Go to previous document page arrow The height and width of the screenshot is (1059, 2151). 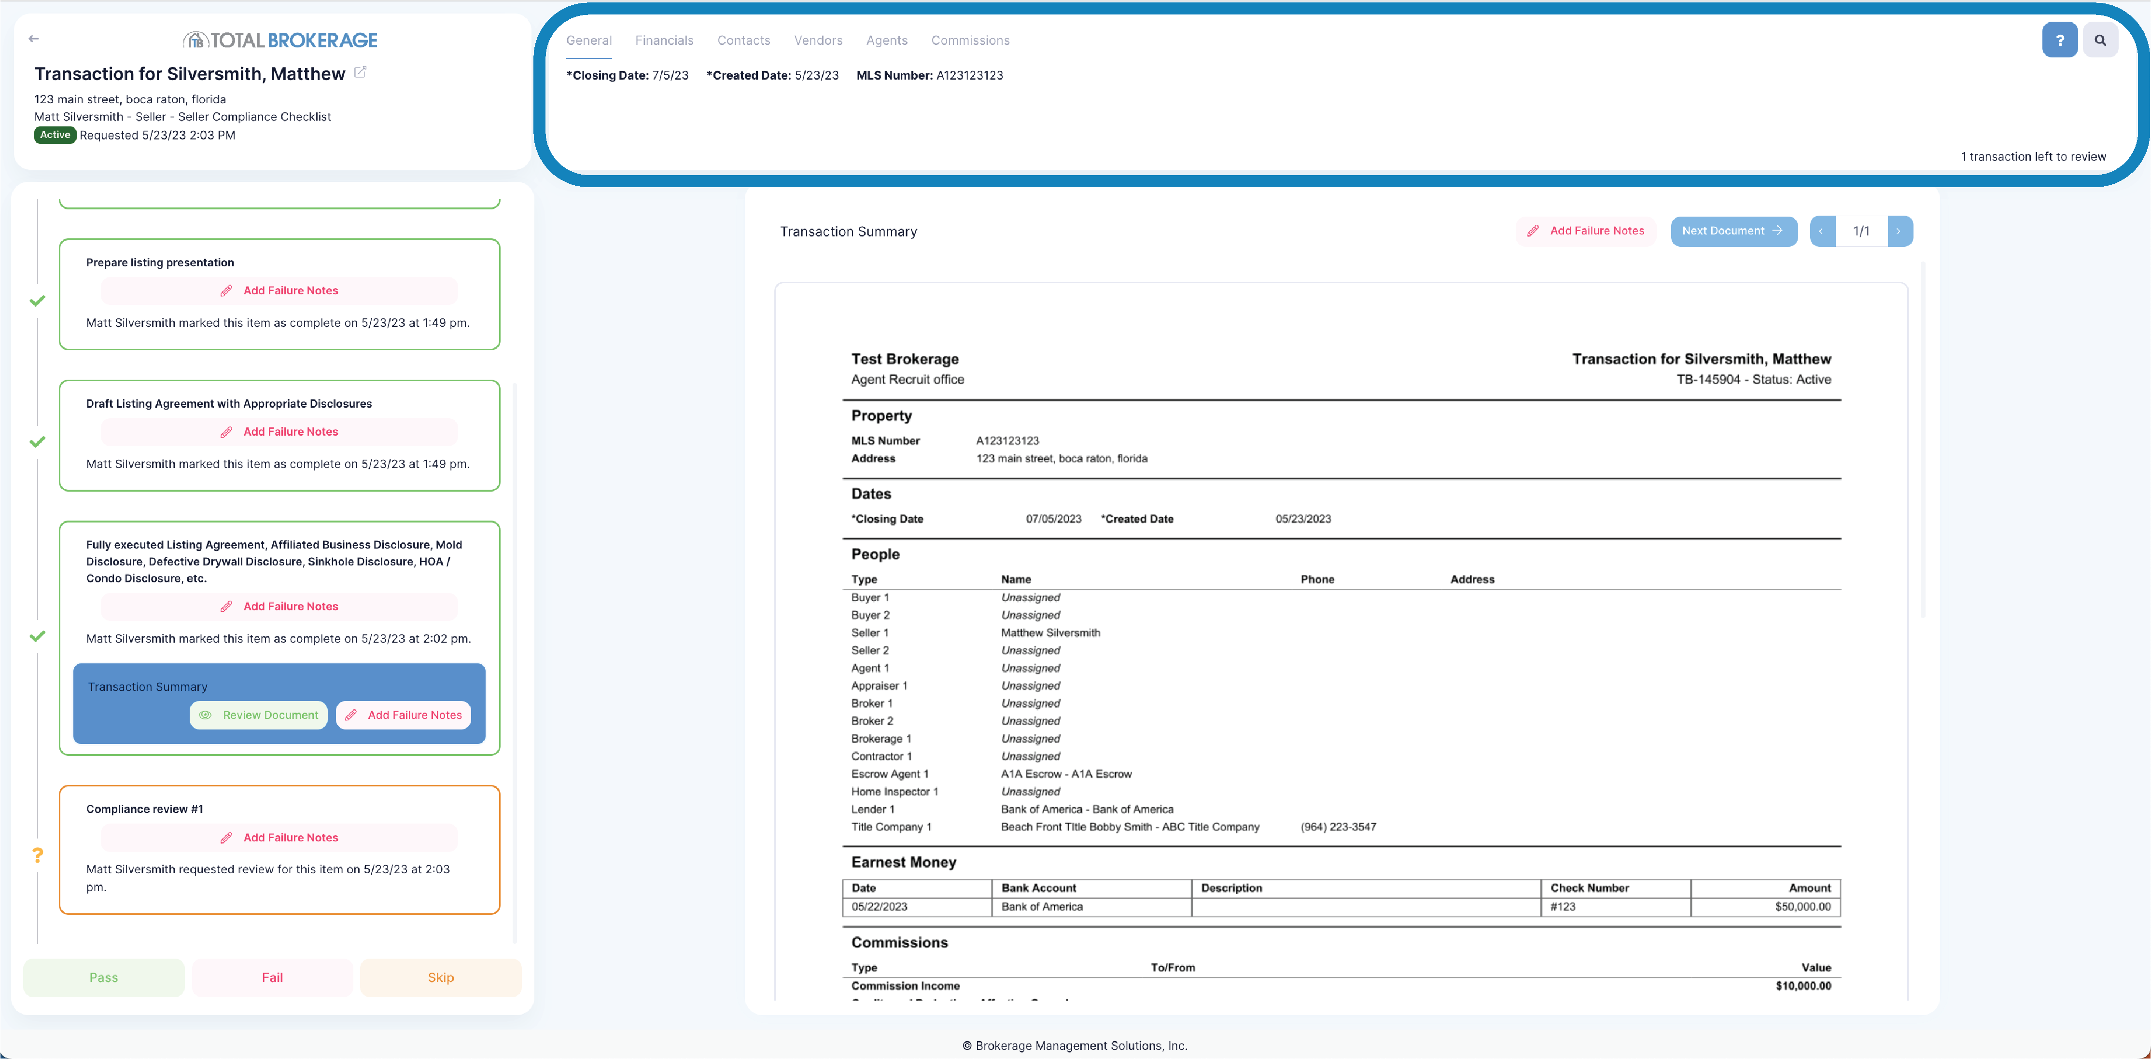1821,231
